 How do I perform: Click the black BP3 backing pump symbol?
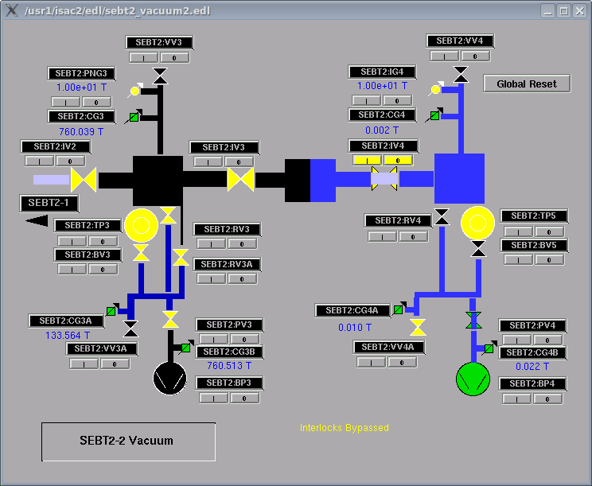pos(169,377)
